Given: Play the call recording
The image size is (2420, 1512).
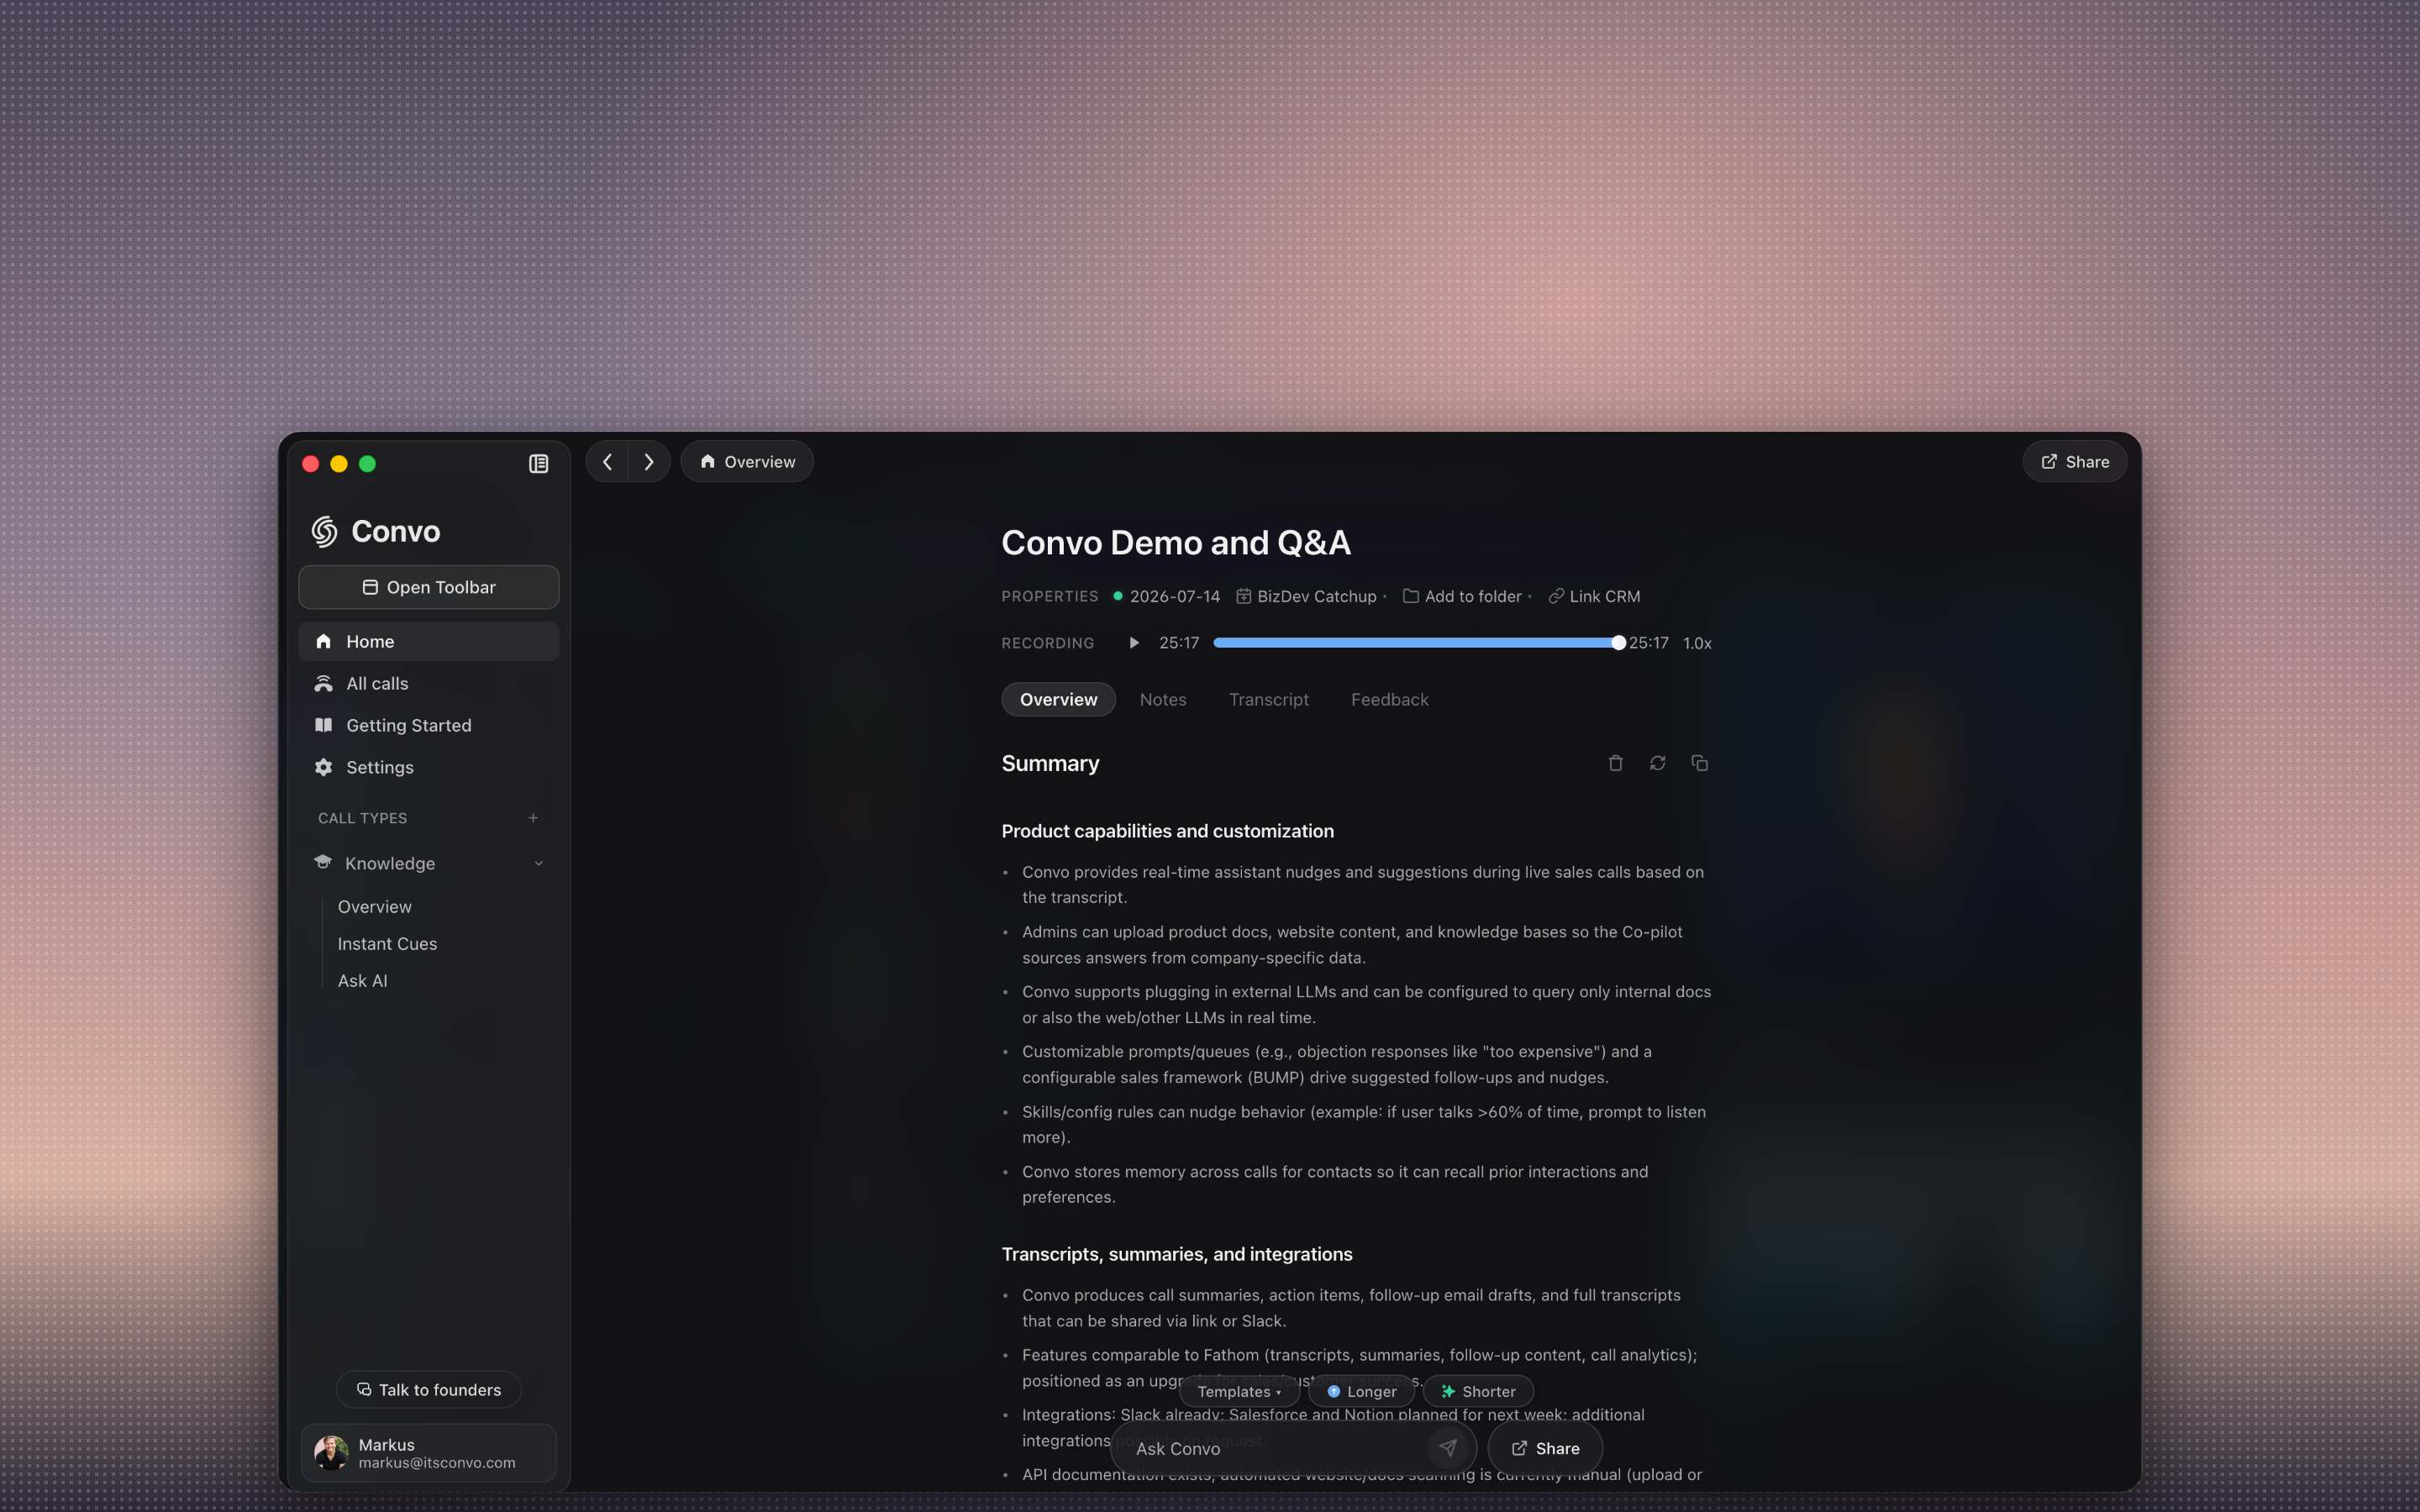Looking at the screenshot, I should (x=1133, y=643).
